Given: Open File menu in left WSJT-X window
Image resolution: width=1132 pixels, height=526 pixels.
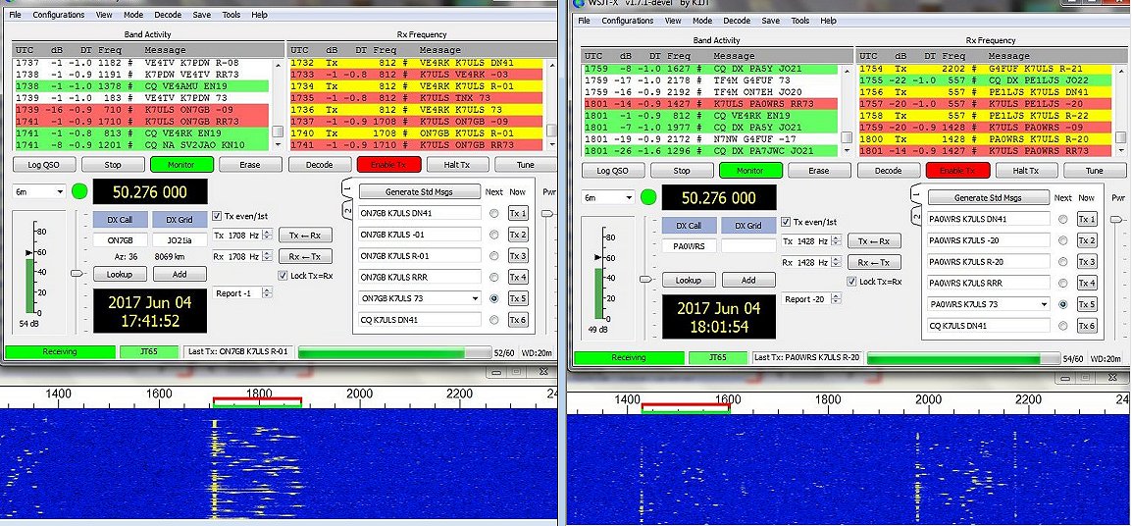Looking at the screenshot, I should [x=15, y=15].
